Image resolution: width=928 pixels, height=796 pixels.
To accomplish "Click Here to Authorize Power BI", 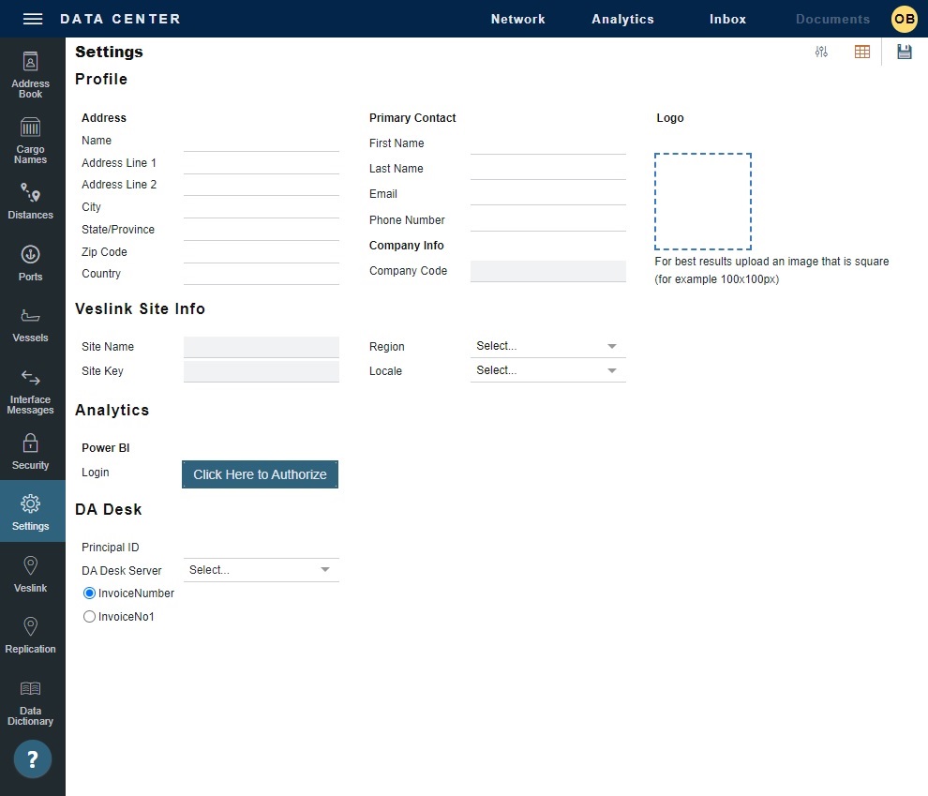I will [x=260, y=474].
